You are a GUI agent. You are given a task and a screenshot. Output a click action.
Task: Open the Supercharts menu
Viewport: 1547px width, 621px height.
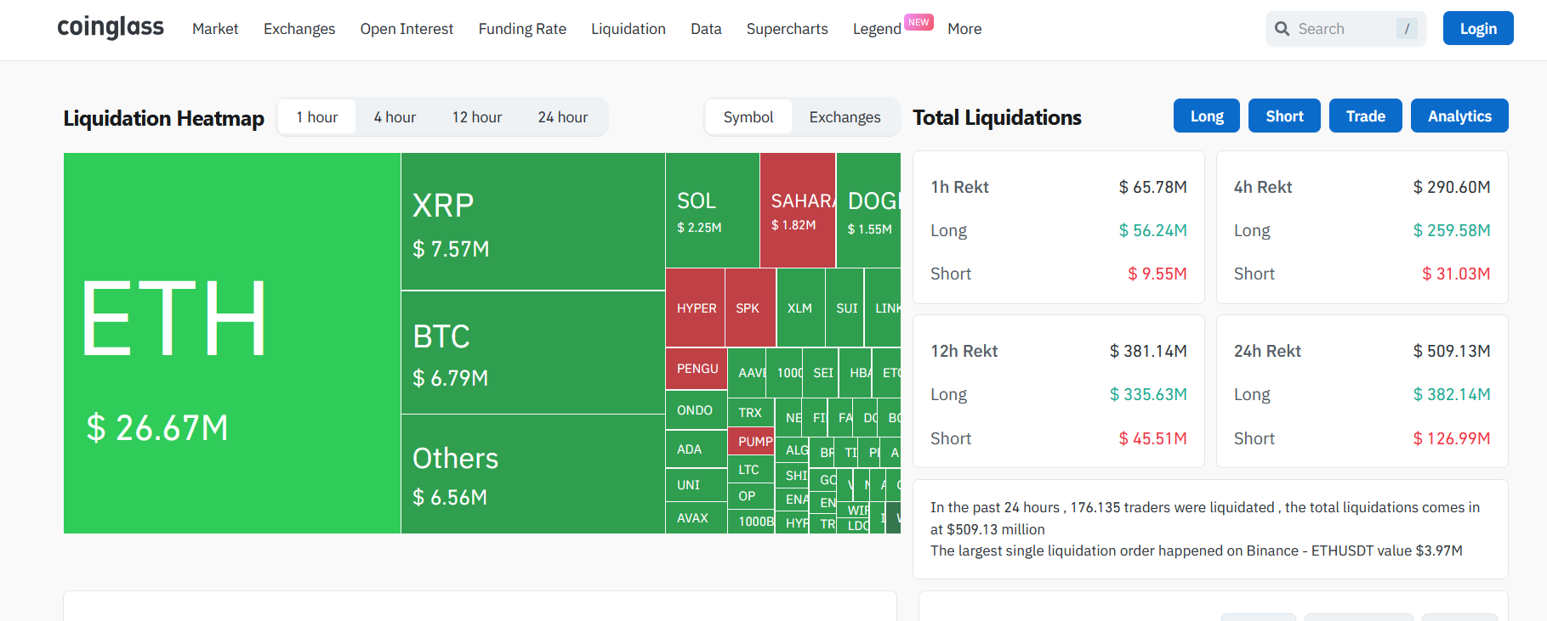coord(788,29)
